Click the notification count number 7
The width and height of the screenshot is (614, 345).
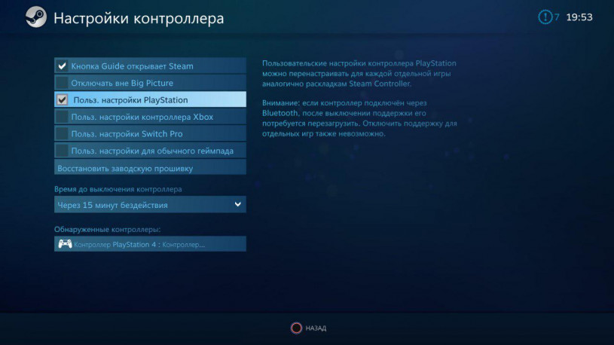coord(557,17)
